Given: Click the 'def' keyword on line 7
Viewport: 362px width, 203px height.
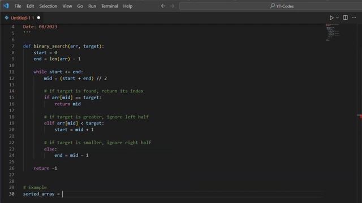Looking at the screenshot, I should (27, 46).
